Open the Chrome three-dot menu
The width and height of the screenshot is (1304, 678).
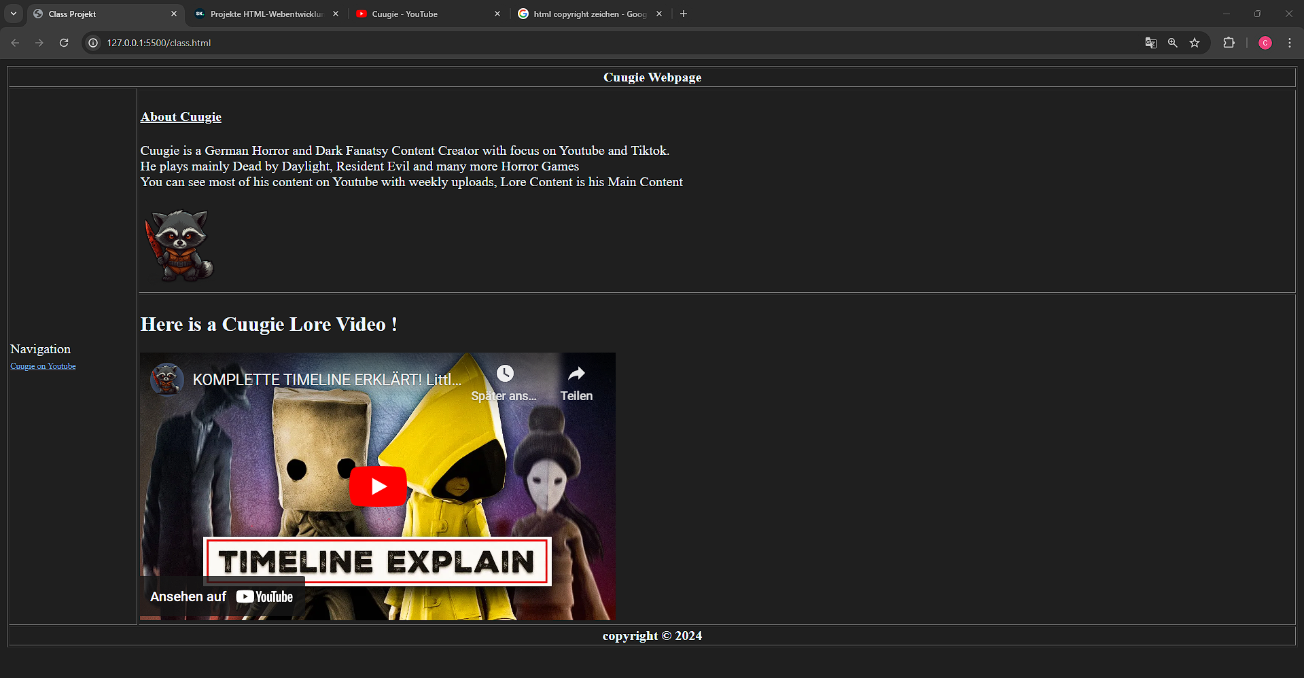[x=1290, y=43]
